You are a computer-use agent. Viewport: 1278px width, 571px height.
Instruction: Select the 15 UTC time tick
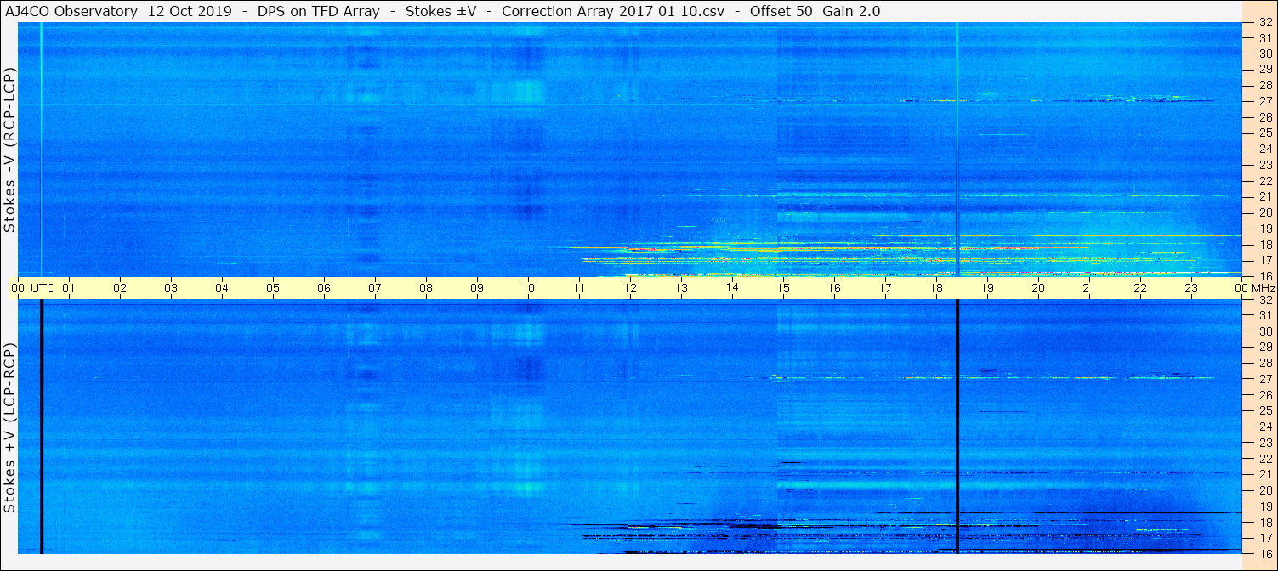[783, 288]
